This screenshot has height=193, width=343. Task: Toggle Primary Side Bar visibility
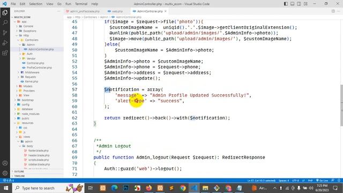286,4
